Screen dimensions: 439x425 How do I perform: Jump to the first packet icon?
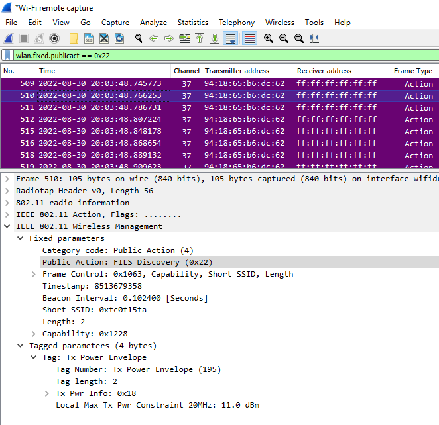point(200,38)
